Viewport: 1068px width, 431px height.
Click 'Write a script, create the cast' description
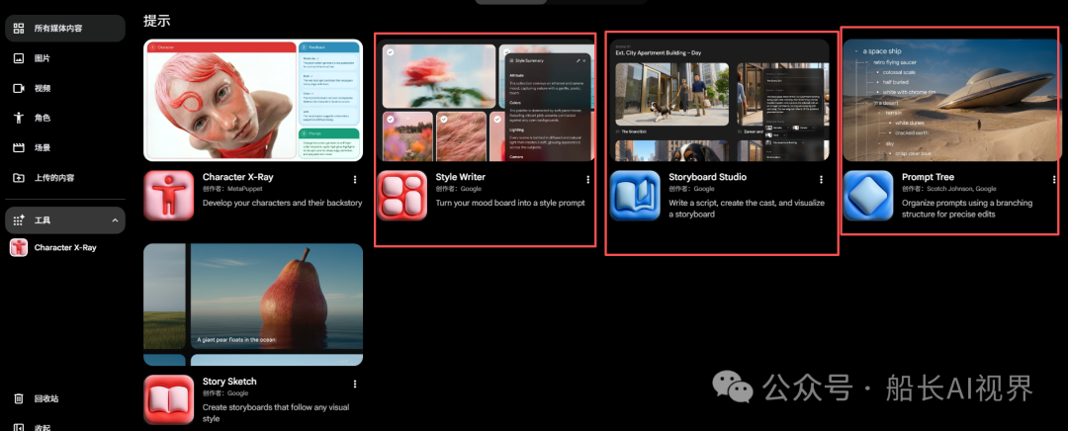[x=747, y=209]
